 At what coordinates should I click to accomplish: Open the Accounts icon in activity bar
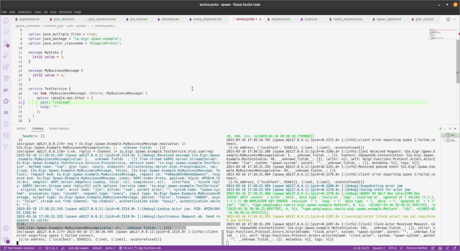pyautogui.click(x=6, y=228)
